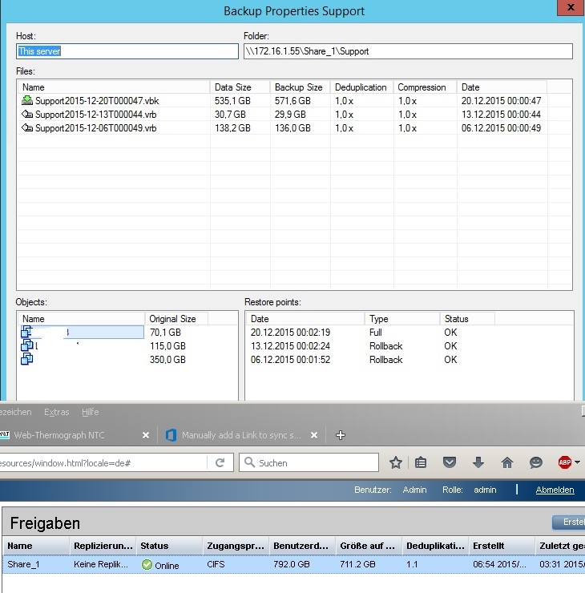The image size is (585, 593).
Task: Close the Web-Thermograph NTC tab
Action: (146, 435)
